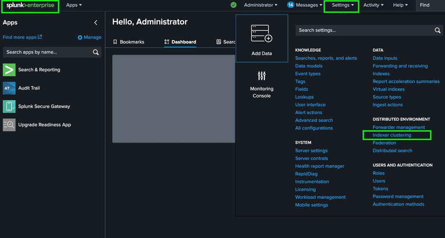Open Server controls

(x=311, y=159)
